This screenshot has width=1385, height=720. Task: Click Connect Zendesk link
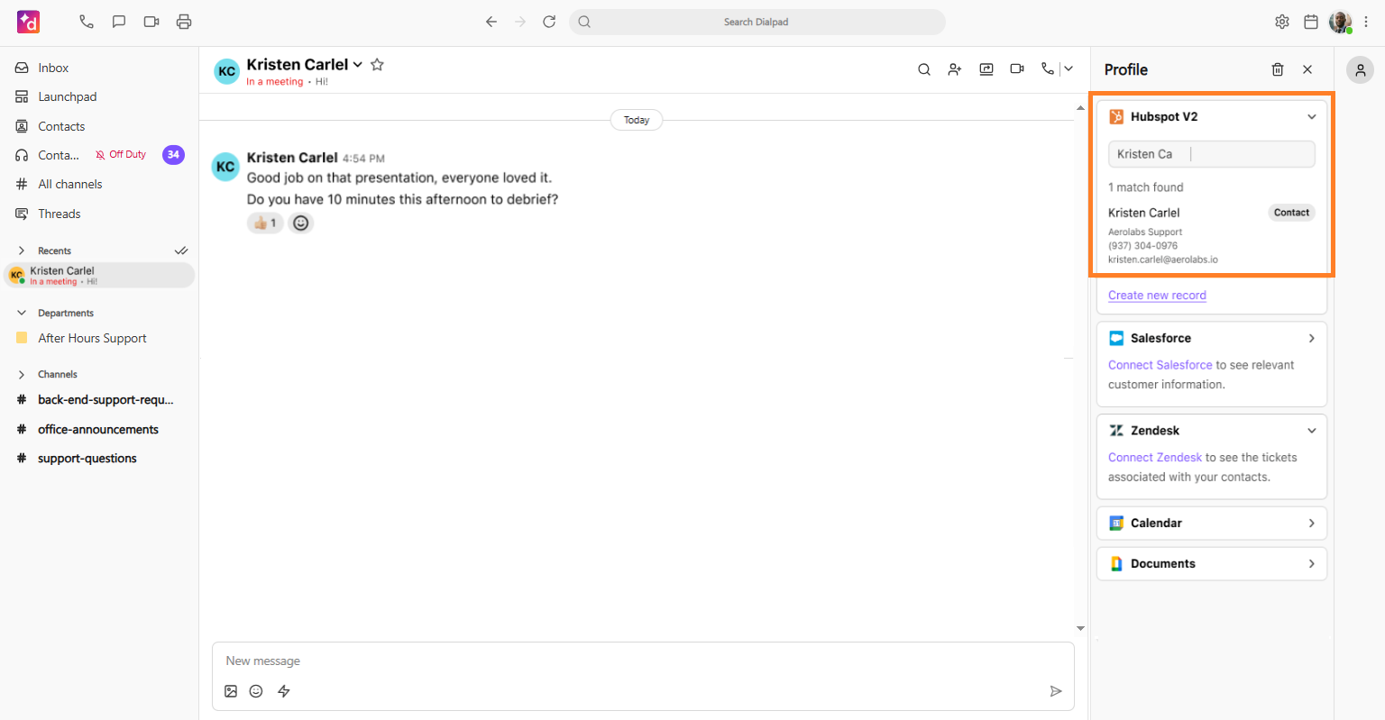(1155, 458)
